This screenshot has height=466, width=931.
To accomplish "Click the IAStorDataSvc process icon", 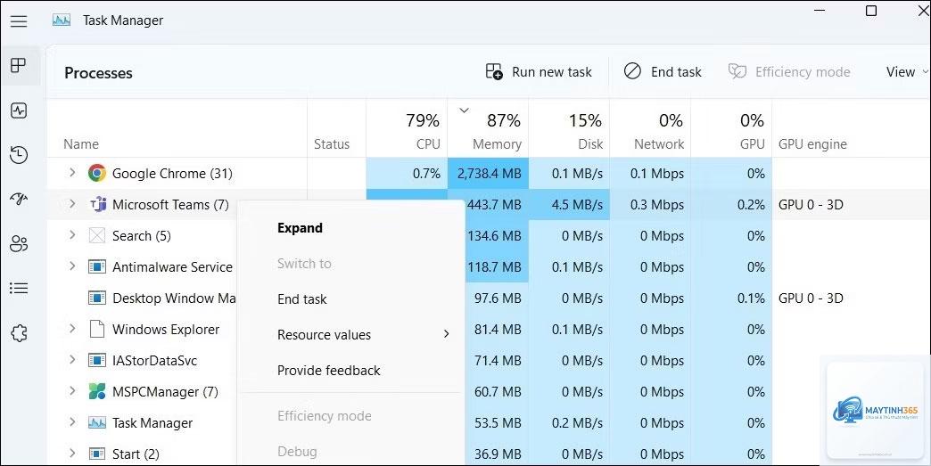I will [x=97, y=361].
